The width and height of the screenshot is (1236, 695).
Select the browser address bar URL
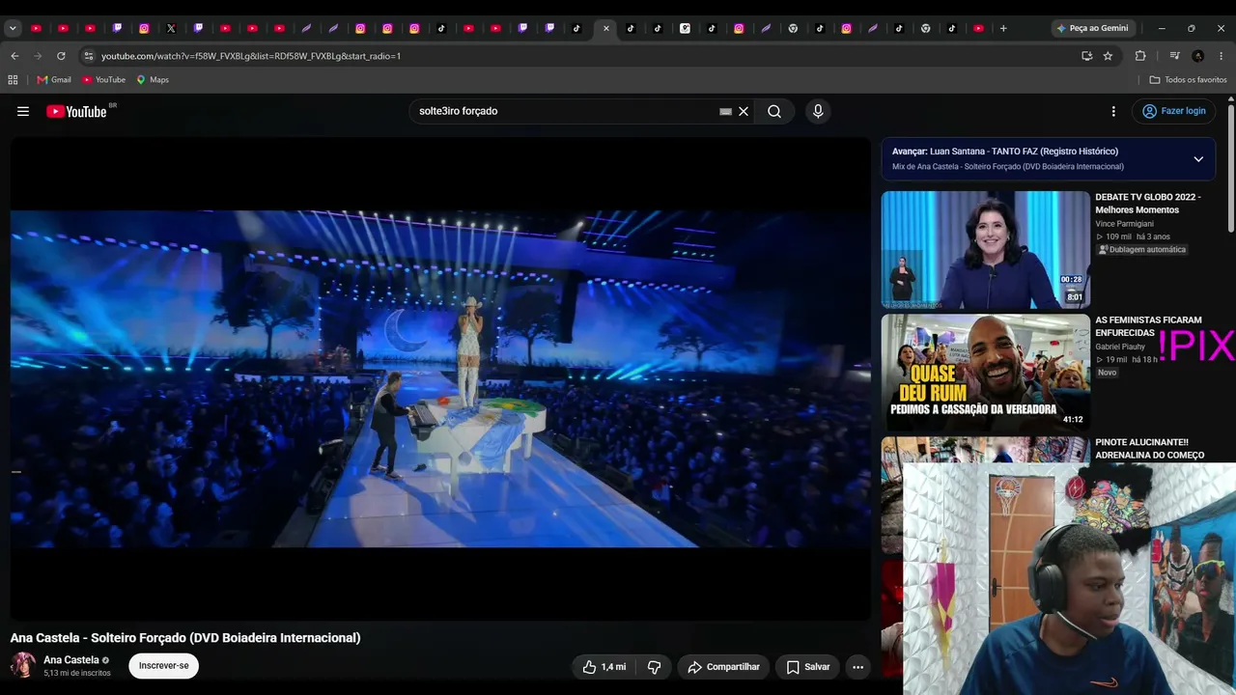coord(251,56)
